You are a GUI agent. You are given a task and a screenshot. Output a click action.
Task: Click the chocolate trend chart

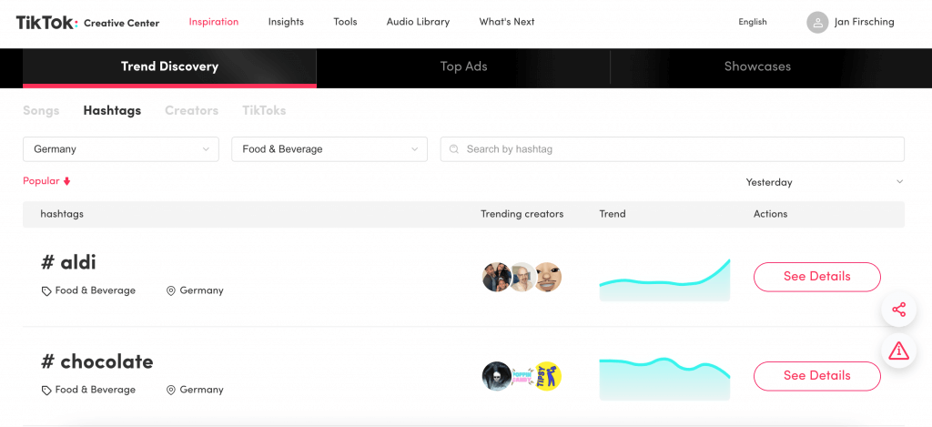pyautogui.click(x=664, y=380)
